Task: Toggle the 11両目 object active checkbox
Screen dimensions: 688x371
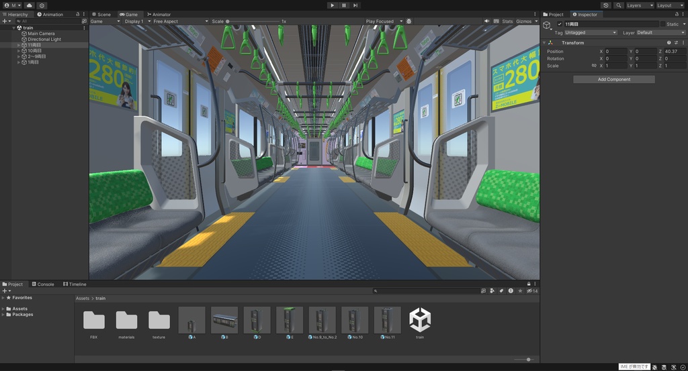Action: pos(560,24)
